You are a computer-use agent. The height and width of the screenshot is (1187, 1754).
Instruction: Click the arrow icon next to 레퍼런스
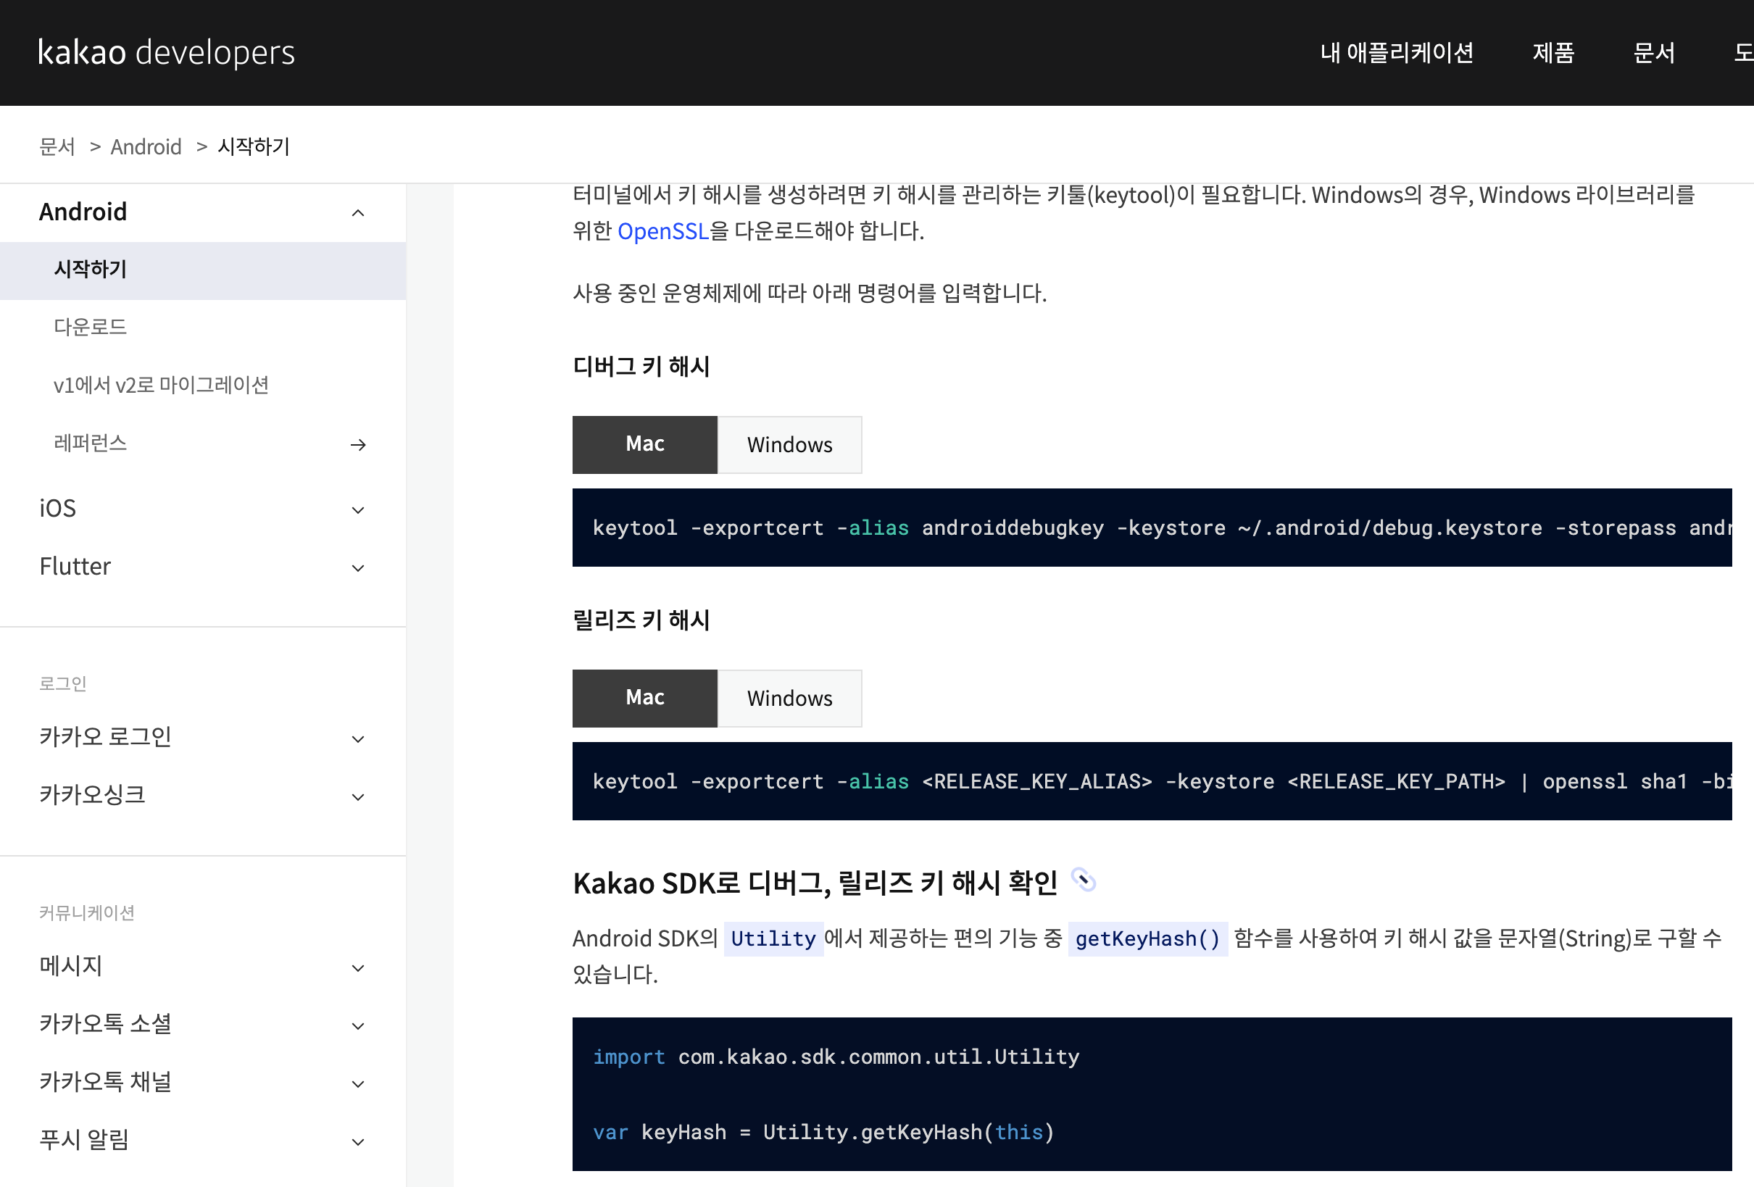coord(358,444)
